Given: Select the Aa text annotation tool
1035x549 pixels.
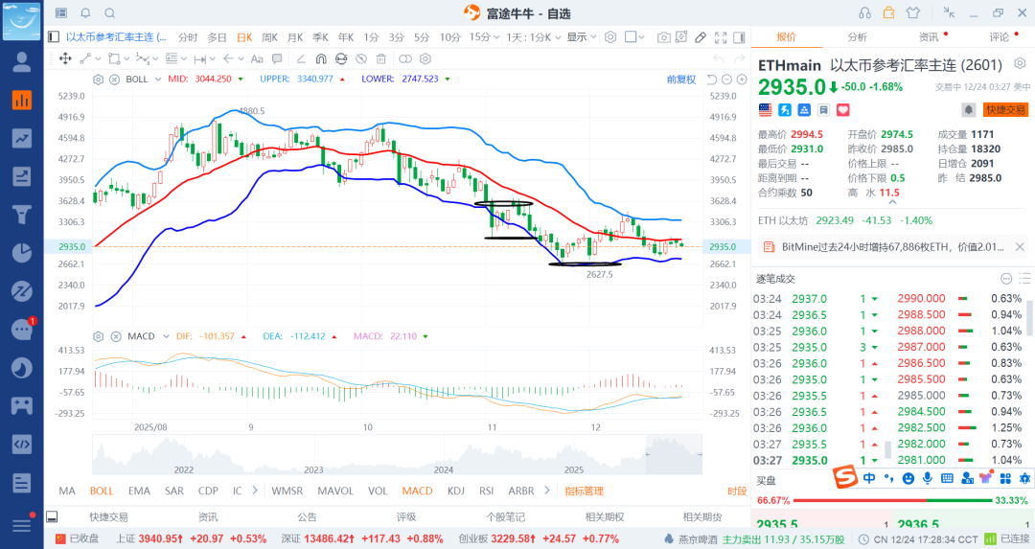Looking at the screenshot, I should 257,58.
